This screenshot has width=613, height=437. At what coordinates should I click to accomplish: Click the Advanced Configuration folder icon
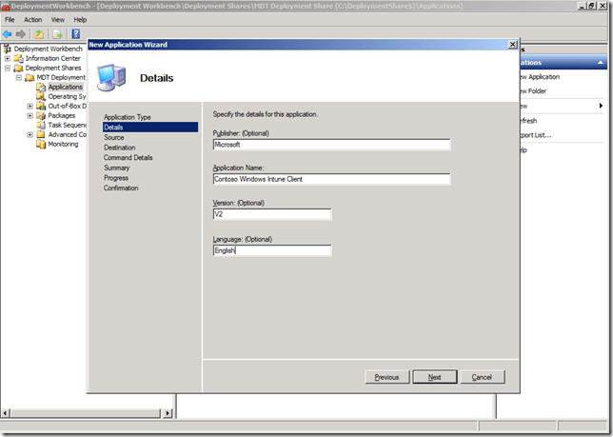[41, 134]
